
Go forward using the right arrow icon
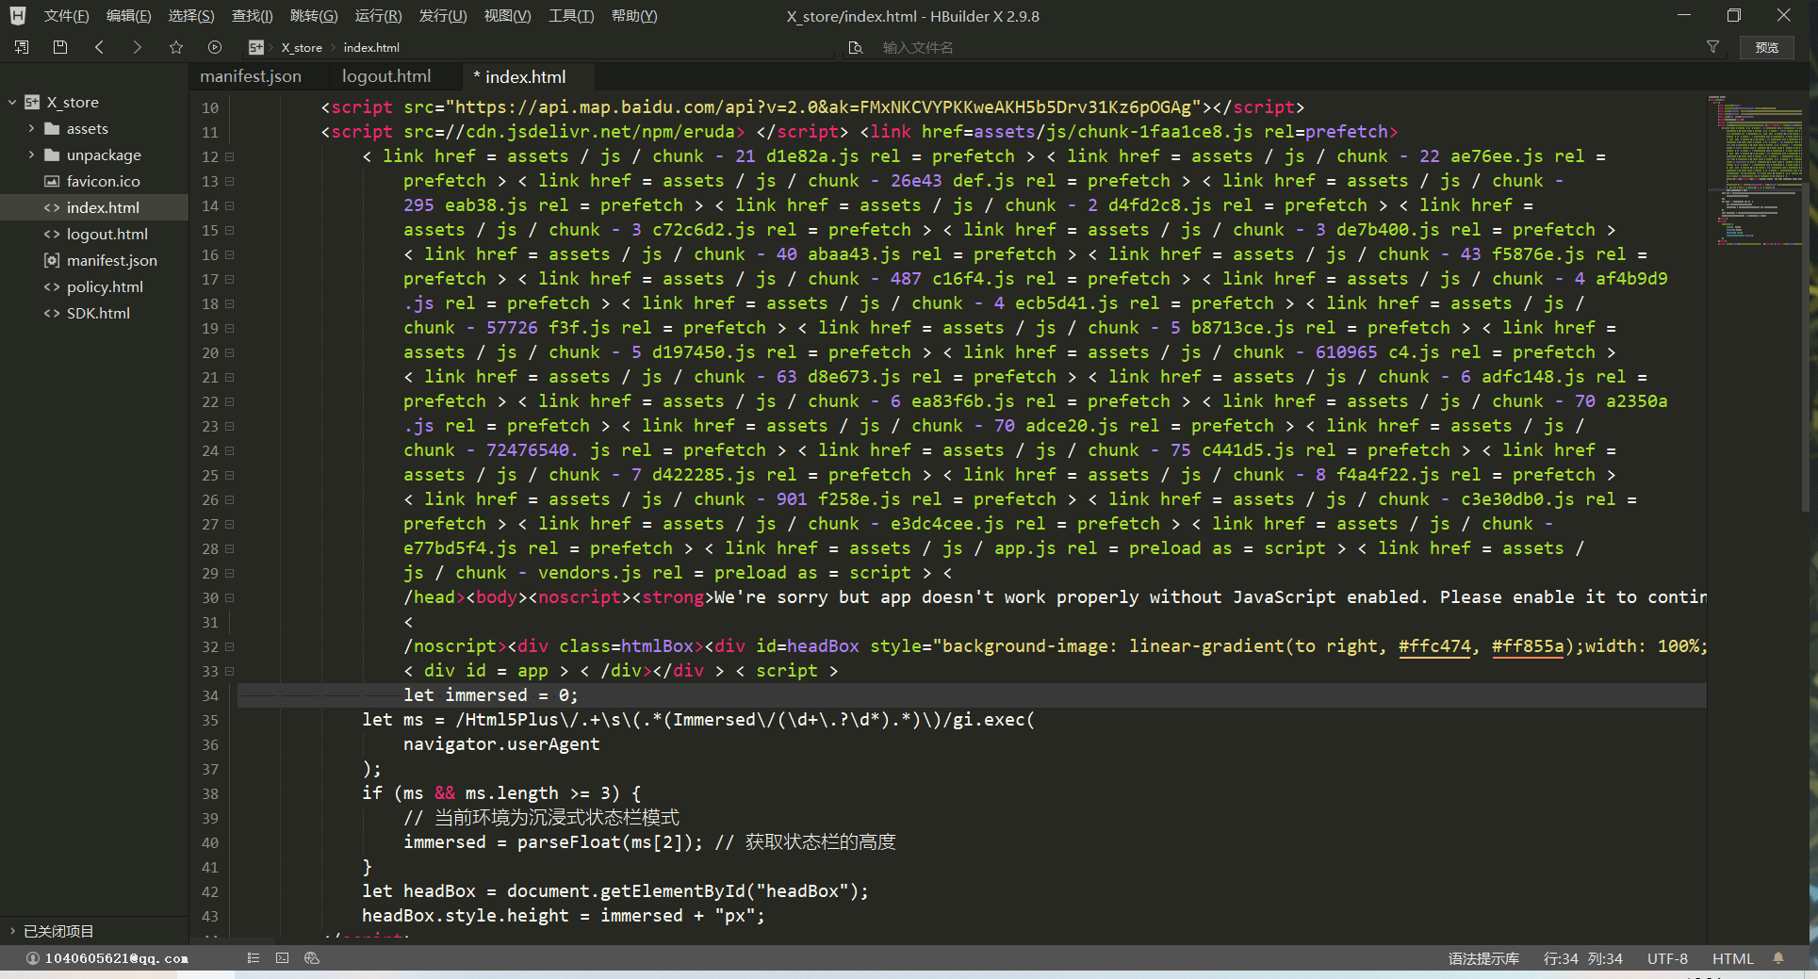pos(138,47)
